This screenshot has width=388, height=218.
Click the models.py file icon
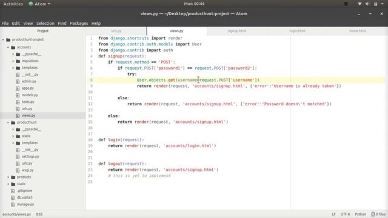tap(18, 95)
